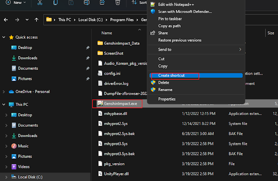Expand Videos under This PC
The width and height of the screenshot is (278, 181).
coord(7,167)
